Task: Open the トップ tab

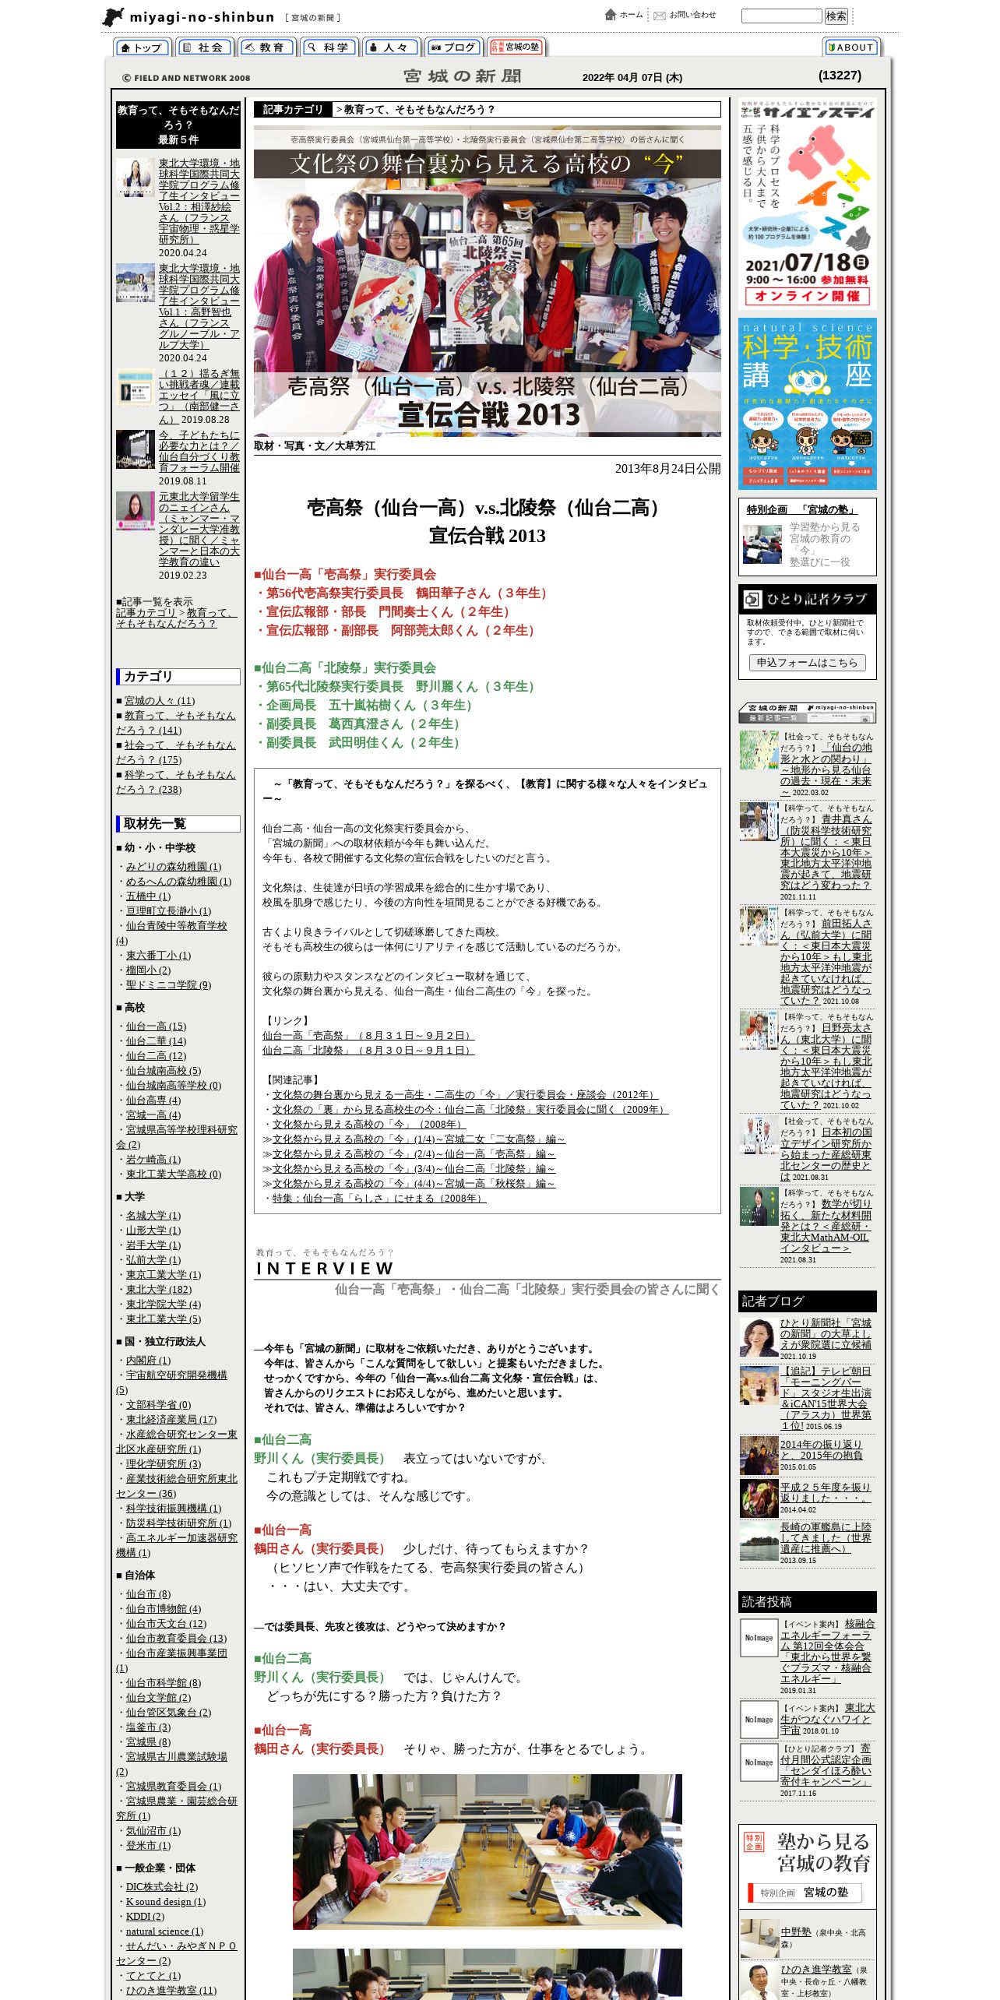Action: click(143, 48)
